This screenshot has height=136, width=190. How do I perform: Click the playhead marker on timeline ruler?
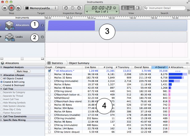95,19
